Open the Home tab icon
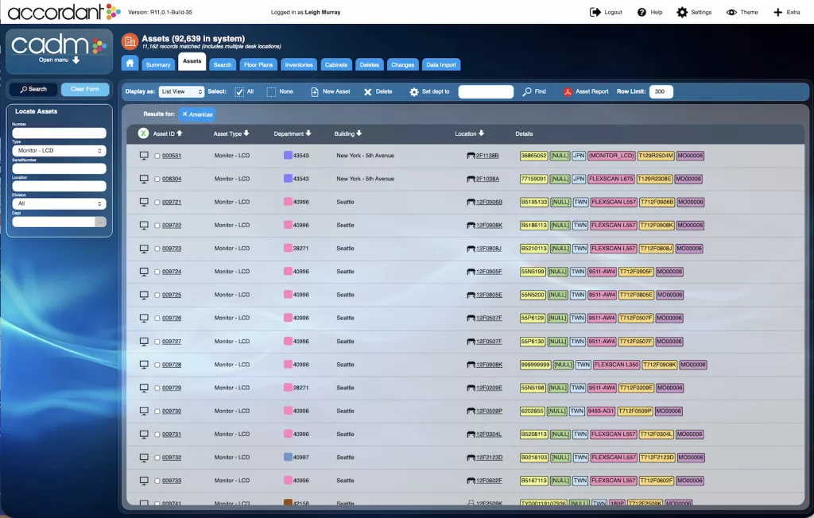 point(130,64)
